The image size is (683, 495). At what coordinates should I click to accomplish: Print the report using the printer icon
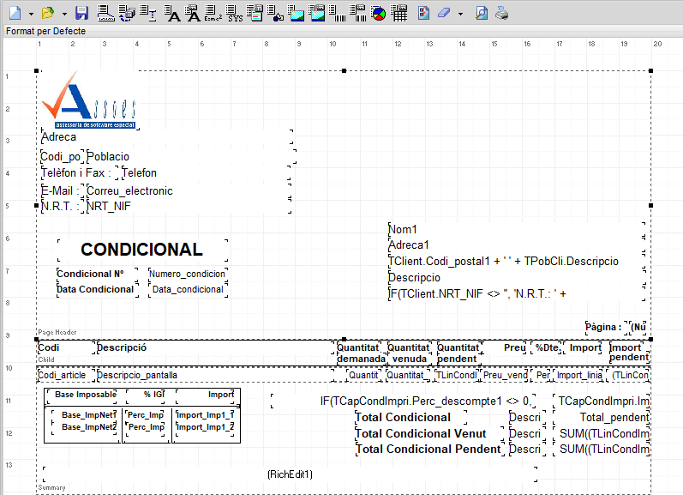click(x=502, y=13)
